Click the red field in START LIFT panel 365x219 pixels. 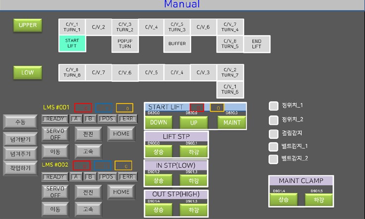click(197, 108)
